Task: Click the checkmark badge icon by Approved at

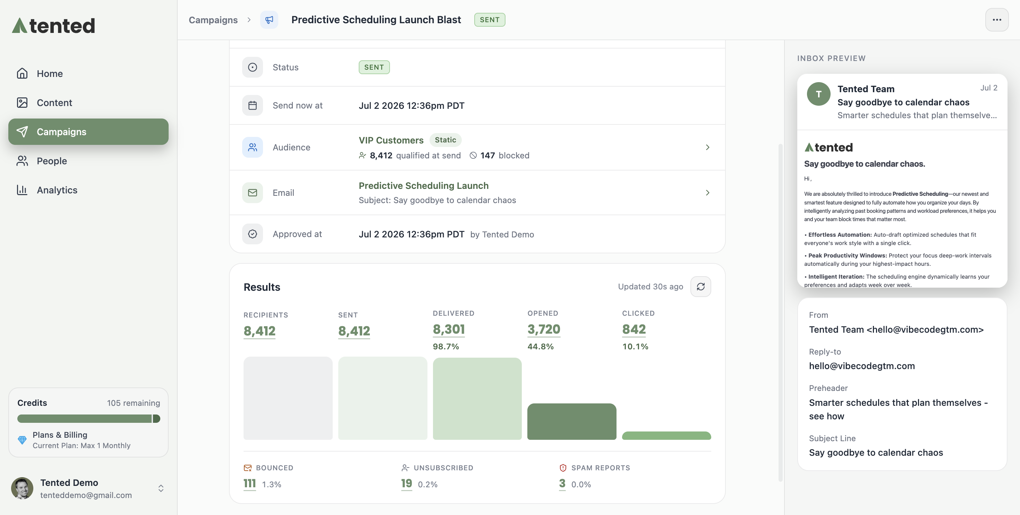Action: point(252,234)
